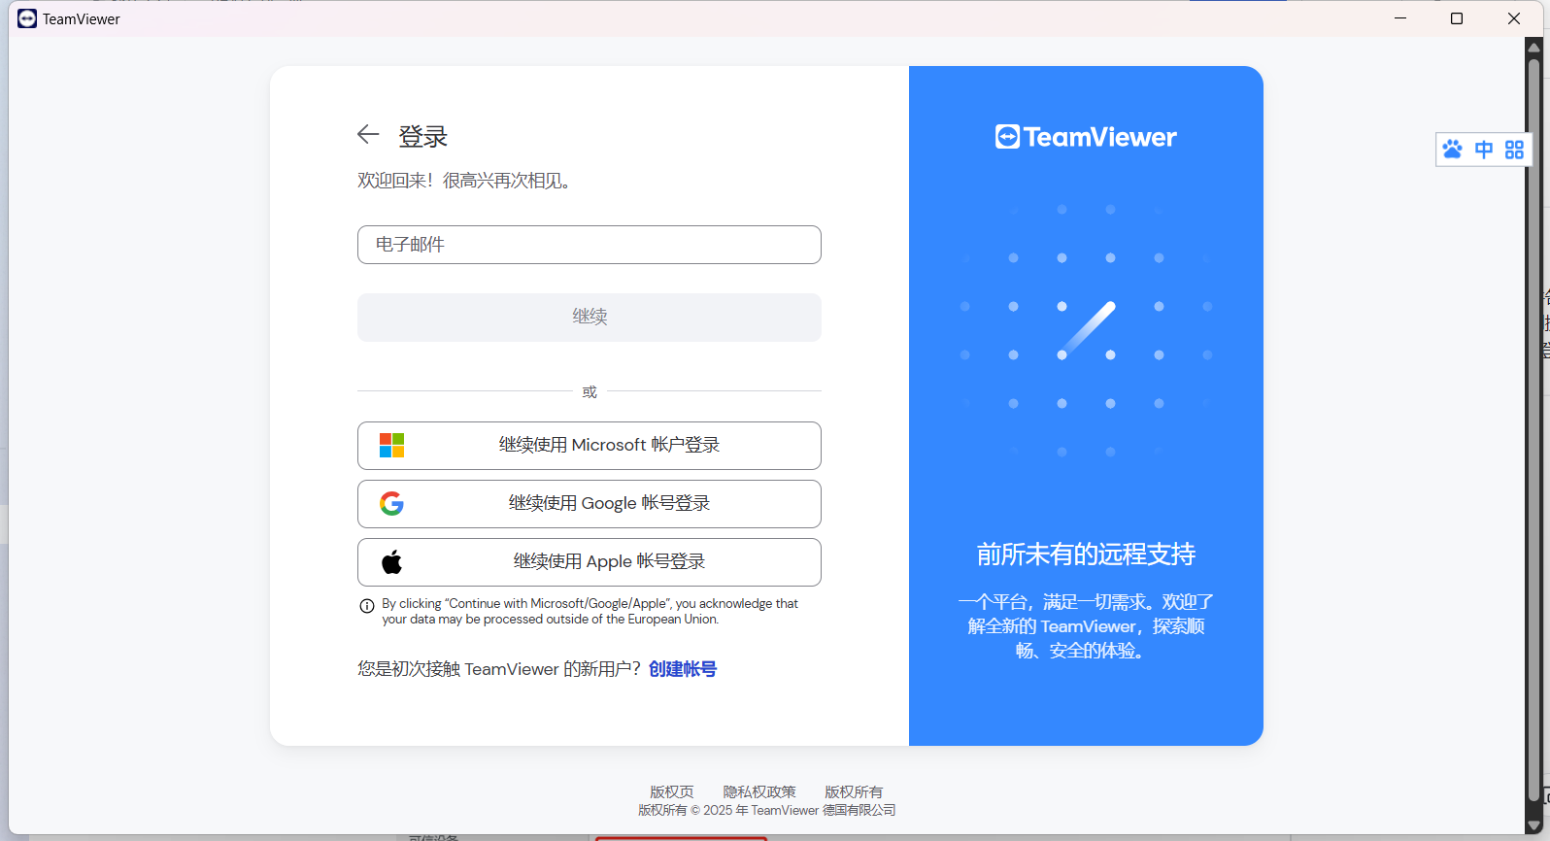1550x841 pixels.
Task: Click the info icon beside the data notice
Action: click(x=367, y=606)
